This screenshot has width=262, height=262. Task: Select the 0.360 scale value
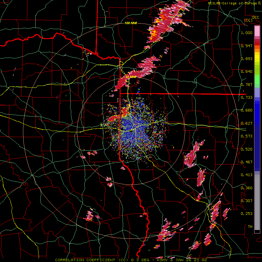(x=247, y=188)
